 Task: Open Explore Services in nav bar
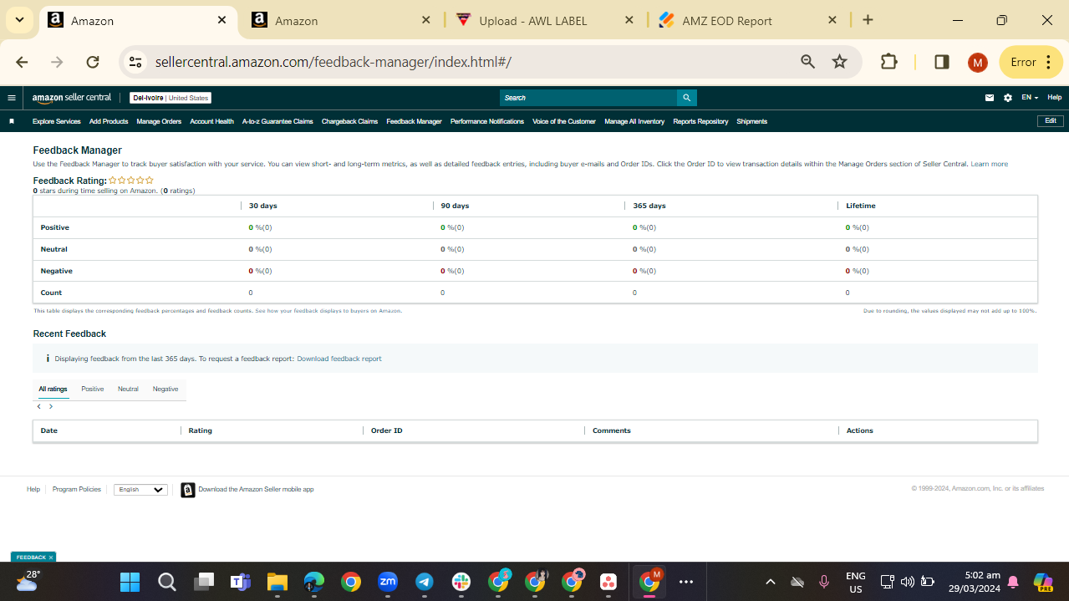pyautogui.click(x=57, y=121)
